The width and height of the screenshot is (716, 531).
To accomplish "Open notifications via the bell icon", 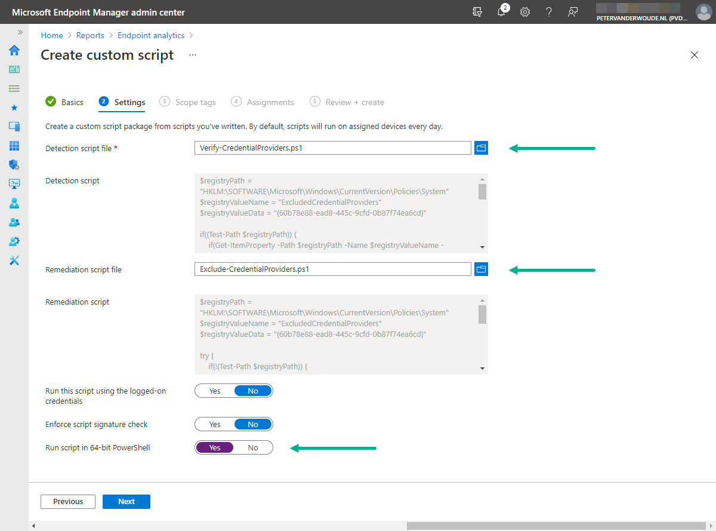I will (502, 11).
